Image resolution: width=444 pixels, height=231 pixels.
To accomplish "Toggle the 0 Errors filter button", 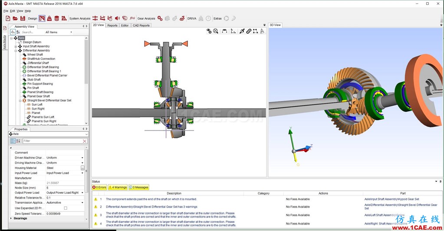I will pyautogui.click(x=99, y=187).
